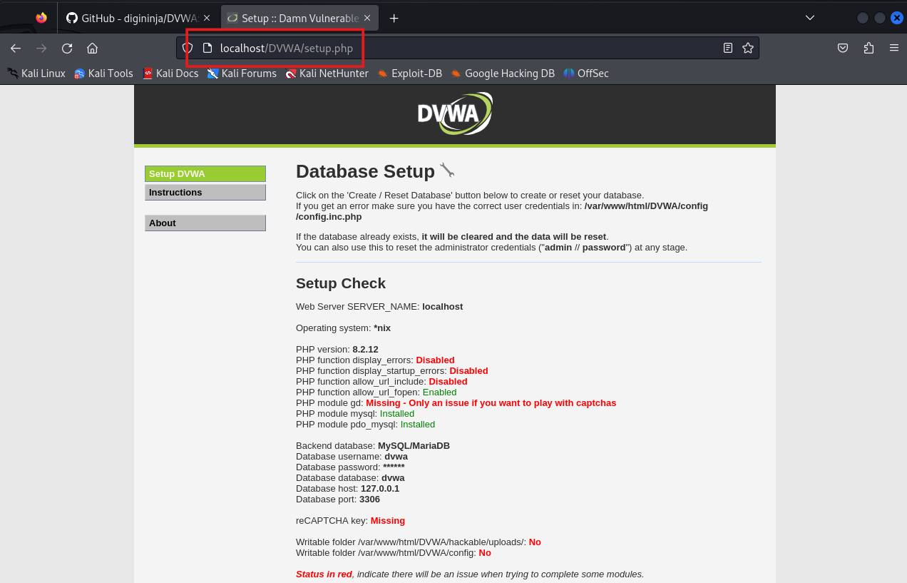Open a new tab with plus icon

point(394,18)
